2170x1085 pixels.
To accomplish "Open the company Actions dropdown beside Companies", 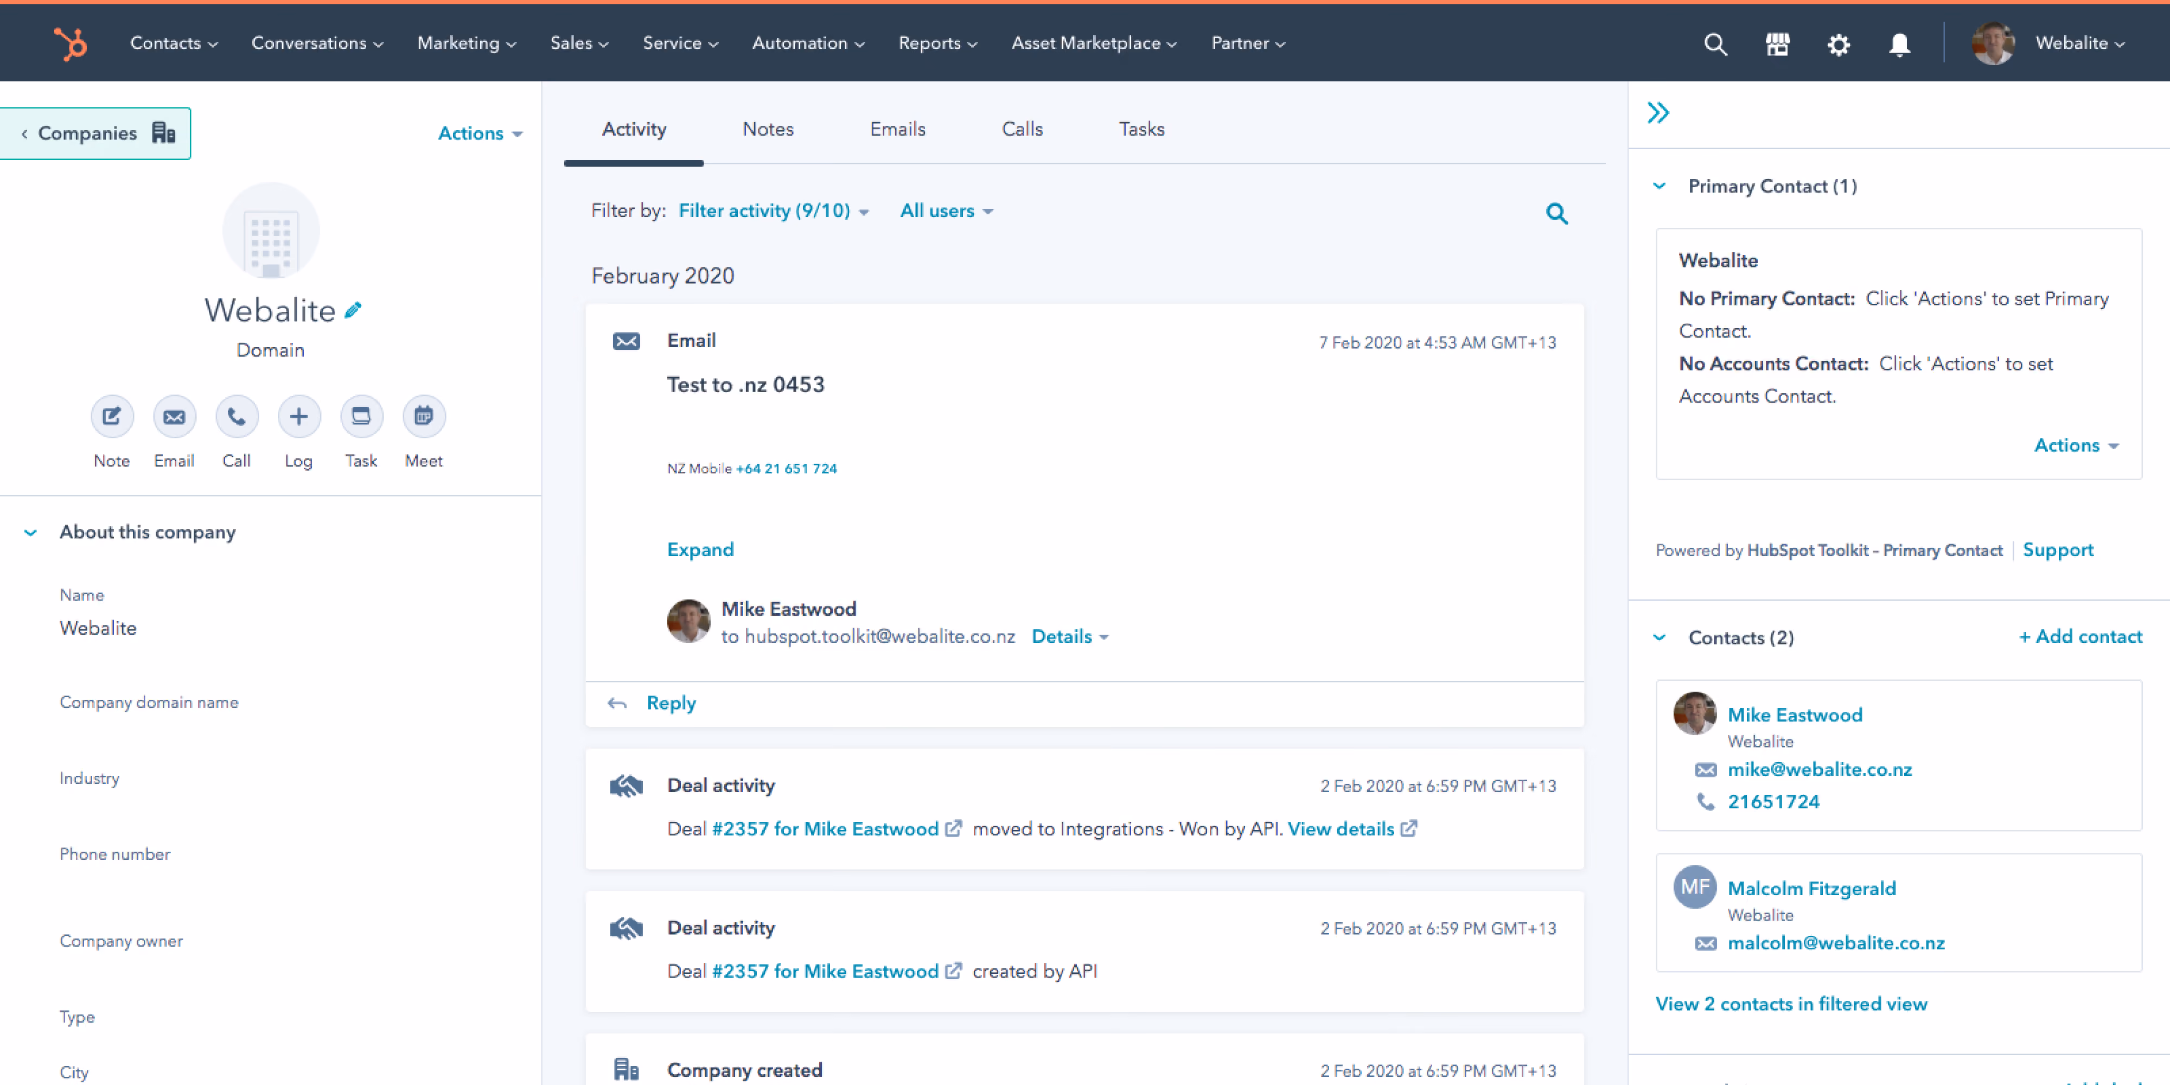I will tap(480, 133).
